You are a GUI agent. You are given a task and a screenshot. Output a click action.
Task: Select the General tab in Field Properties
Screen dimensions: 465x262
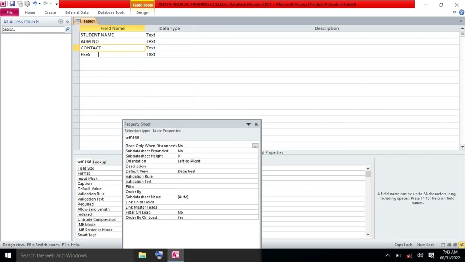click(x=84, y=162)
